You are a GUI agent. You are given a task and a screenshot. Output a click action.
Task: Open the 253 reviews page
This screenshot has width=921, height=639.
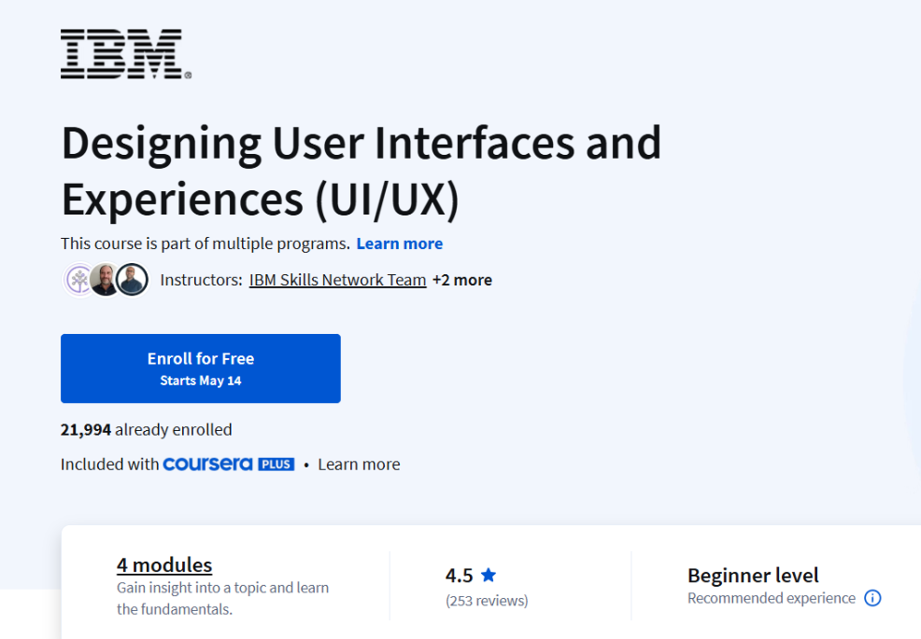(487, 600)
